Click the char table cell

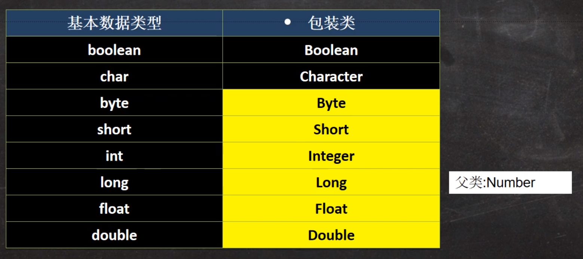pyautogui.click(x=114, y=76)
